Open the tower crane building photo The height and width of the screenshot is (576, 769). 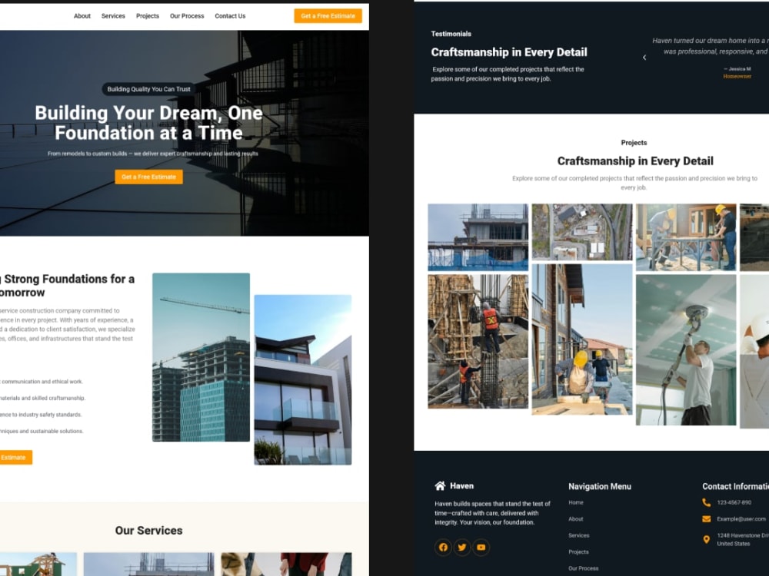201,357
